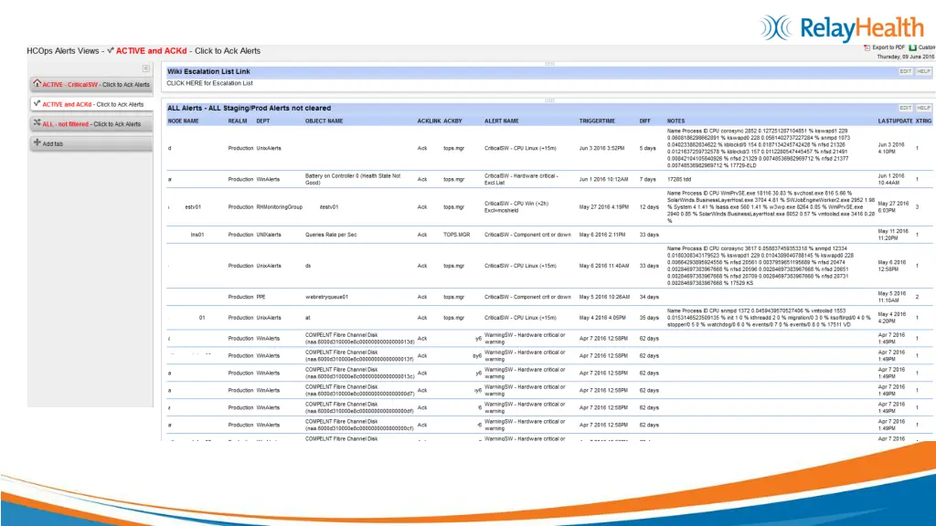The width and height of the screenshot is (936, 526).
Task: Grab the drag handle above the Wiki Escalation panel
Action: pyautogui.click(x=549, y=64)
